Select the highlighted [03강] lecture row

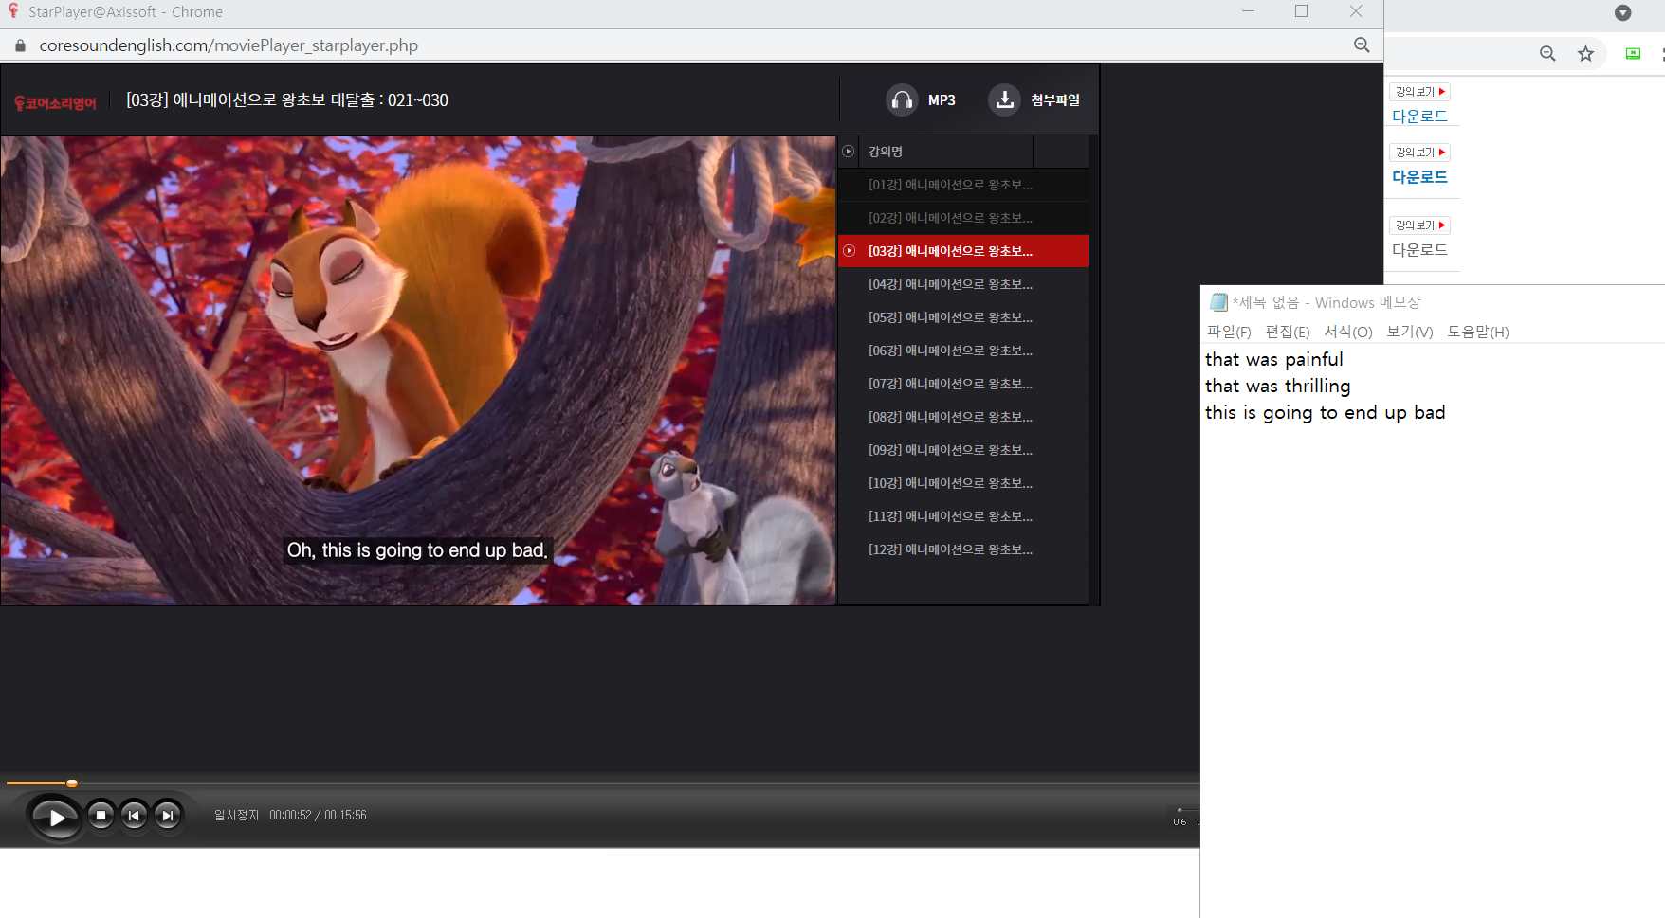coord(963,251)
